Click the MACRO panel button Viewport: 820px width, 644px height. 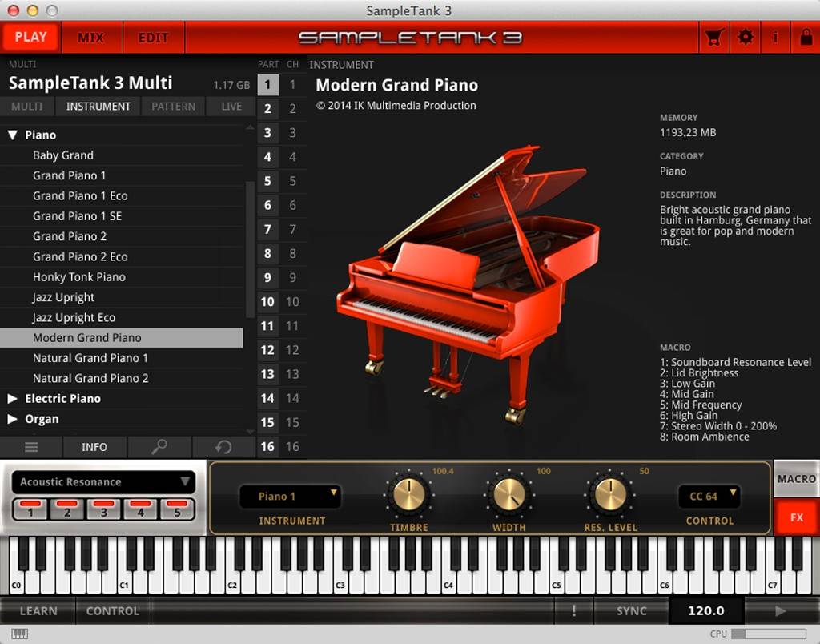pos(797,478)
